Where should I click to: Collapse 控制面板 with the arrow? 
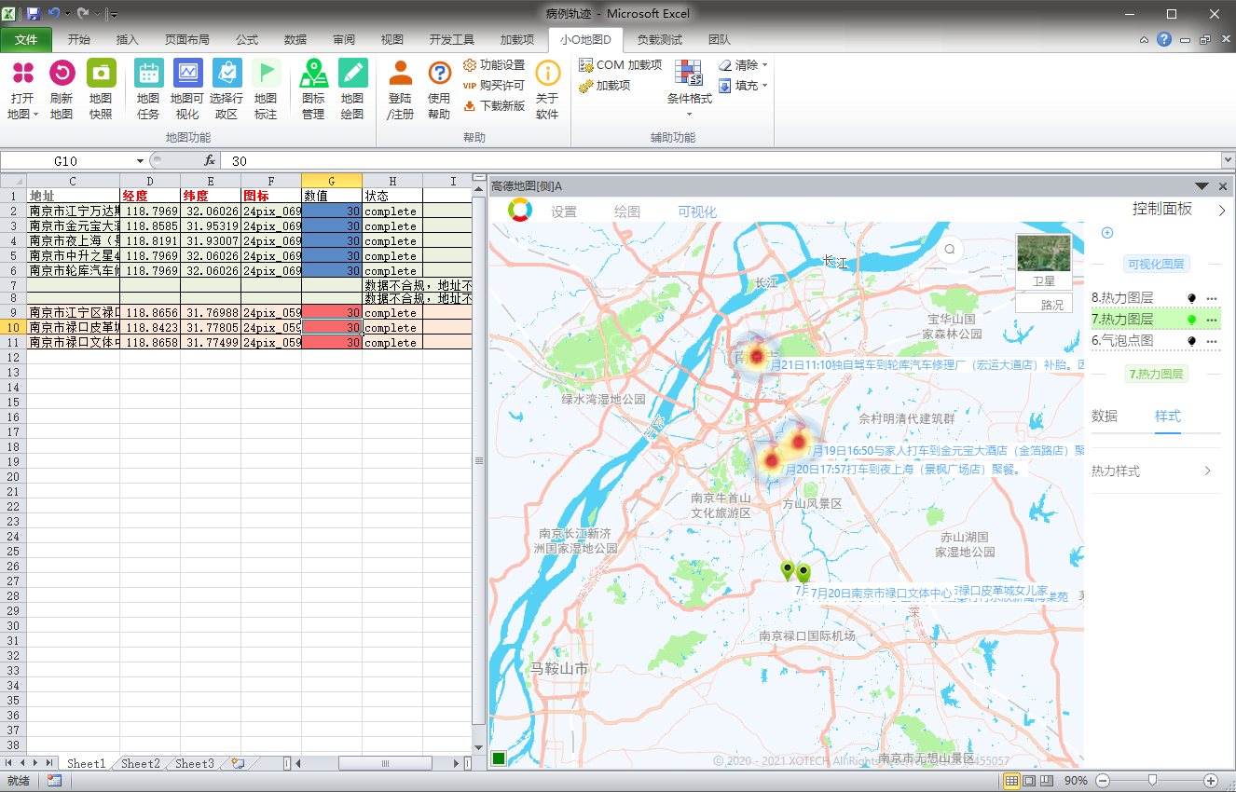pyautogui.click(x=1222, y=212)
